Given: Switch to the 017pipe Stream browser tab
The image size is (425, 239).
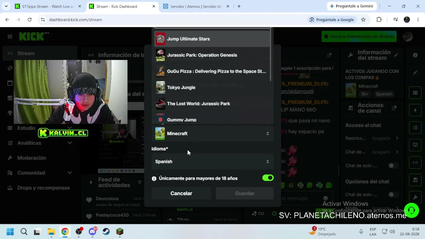Looking at the screenshot, I should [48, 6].
